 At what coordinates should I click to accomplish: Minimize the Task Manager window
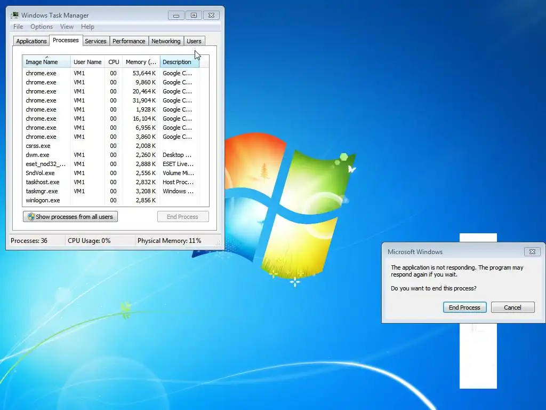click(176, 15)
